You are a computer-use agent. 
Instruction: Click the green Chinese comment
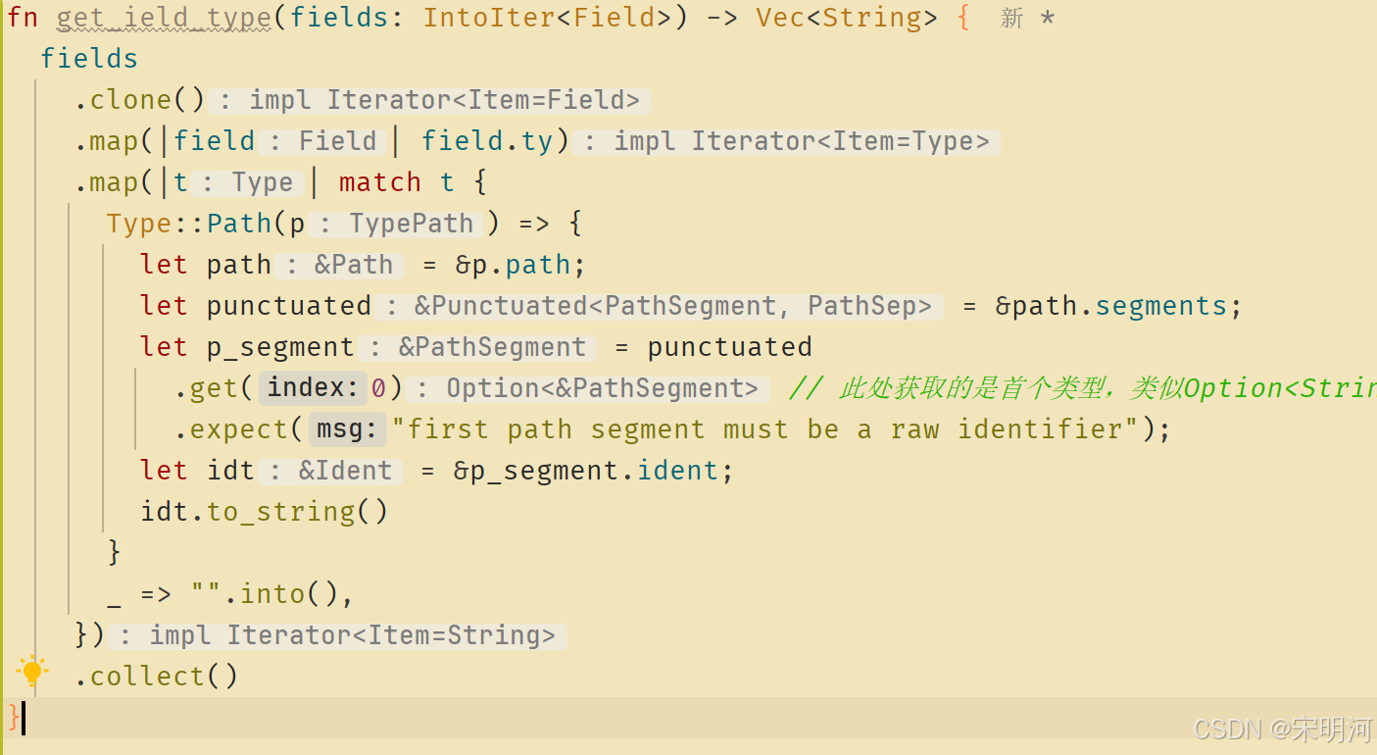point(1082,388)
